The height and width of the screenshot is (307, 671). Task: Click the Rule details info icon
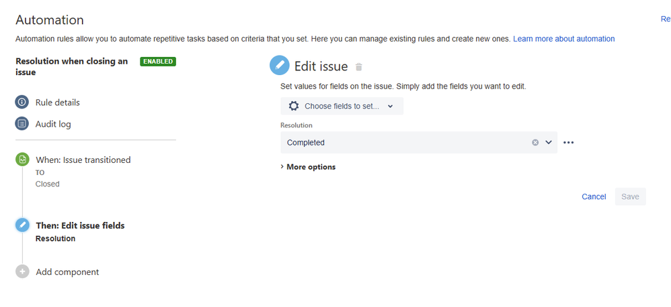(22, 103)
